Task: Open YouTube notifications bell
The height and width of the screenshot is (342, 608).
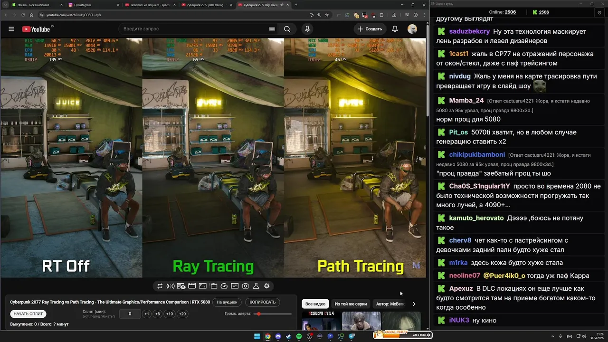Action: [395, 29]
